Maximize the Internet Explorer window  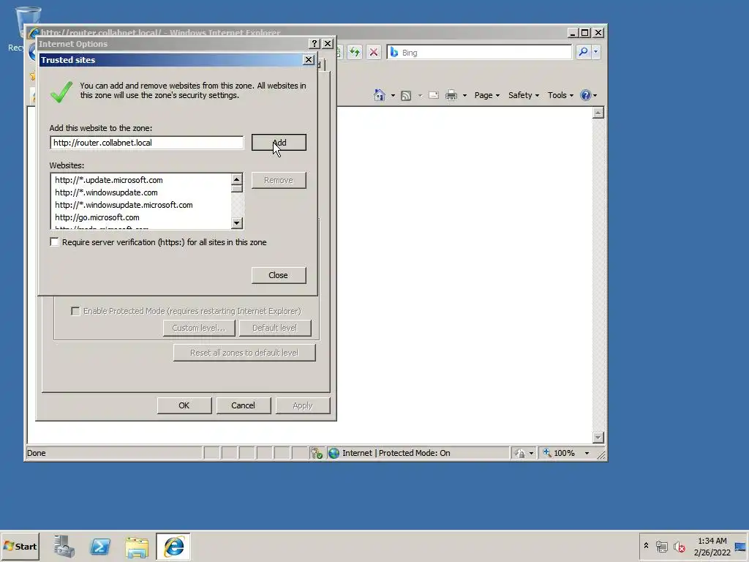pos(584,32)
